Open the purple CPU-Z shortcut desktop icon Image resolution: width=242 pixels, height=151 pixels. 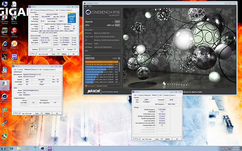coord(14,59)
